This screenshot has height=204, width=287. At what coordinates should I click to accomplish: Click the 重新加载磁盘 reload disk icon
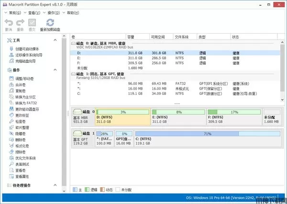tap(50, 22)
